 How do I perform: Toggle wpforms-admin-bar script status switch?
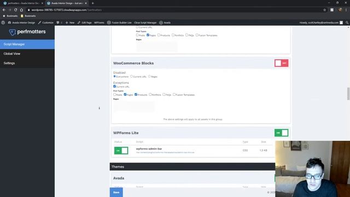pos(121,150)
